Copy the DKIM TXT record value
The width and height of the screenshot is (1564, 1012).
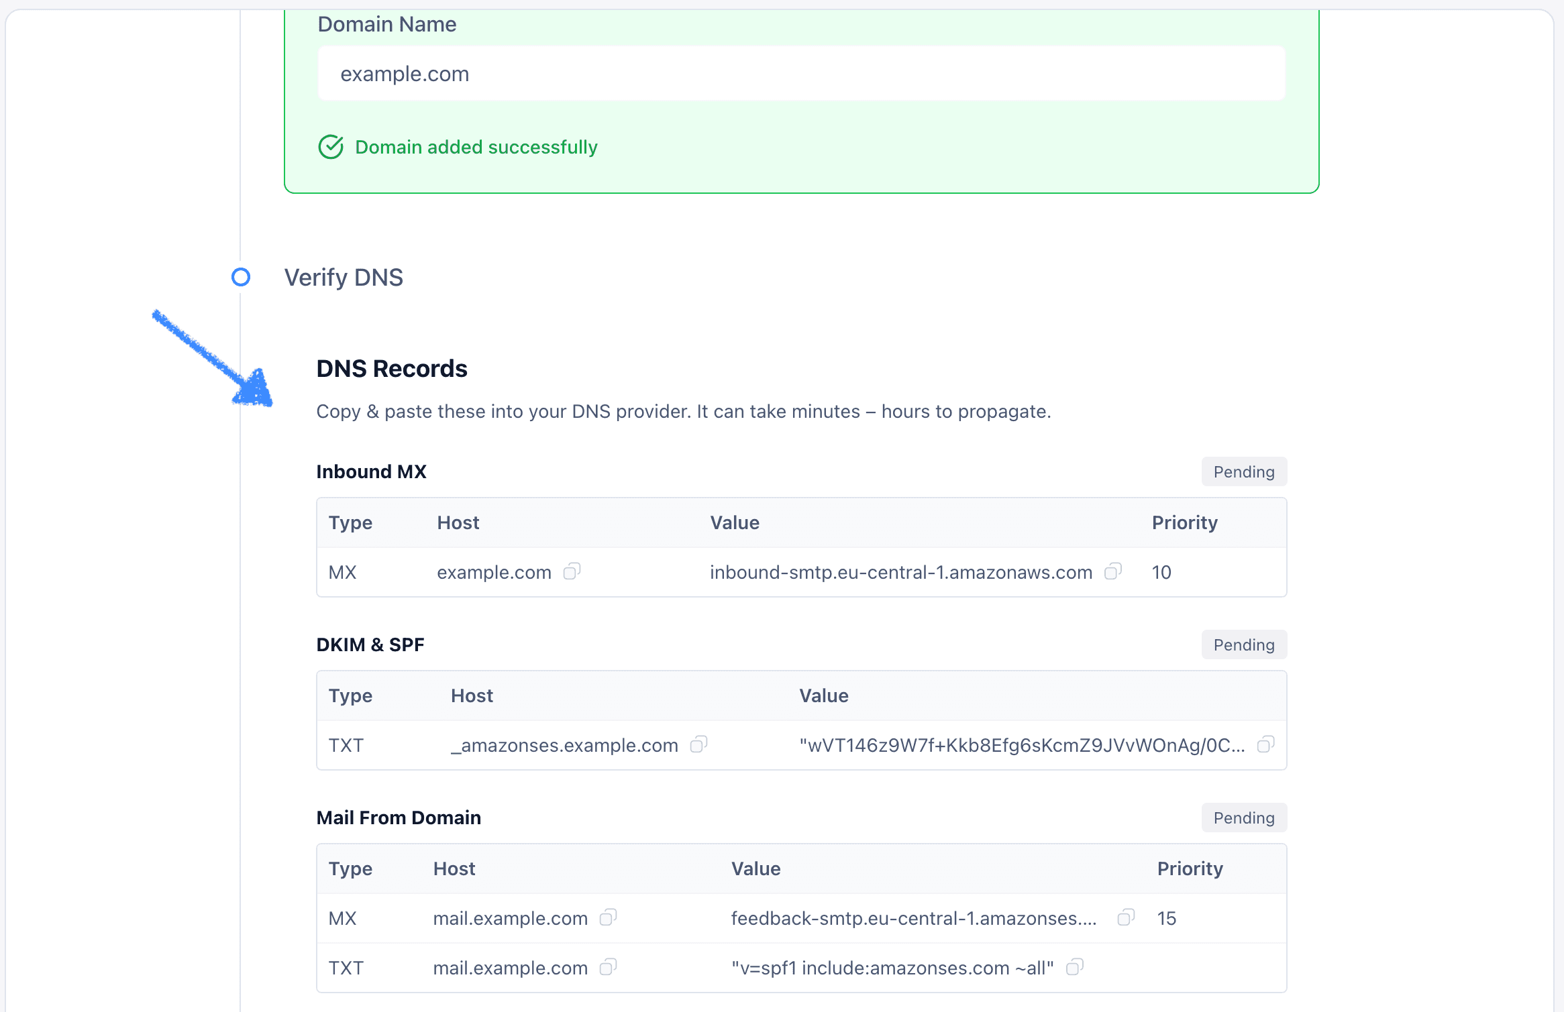[x=1267, y=745]
